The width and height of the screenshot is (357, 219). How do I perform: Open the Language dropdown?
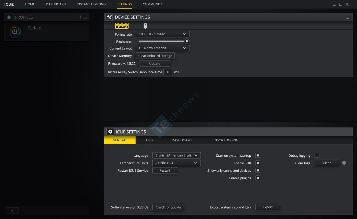click(177, 155)
